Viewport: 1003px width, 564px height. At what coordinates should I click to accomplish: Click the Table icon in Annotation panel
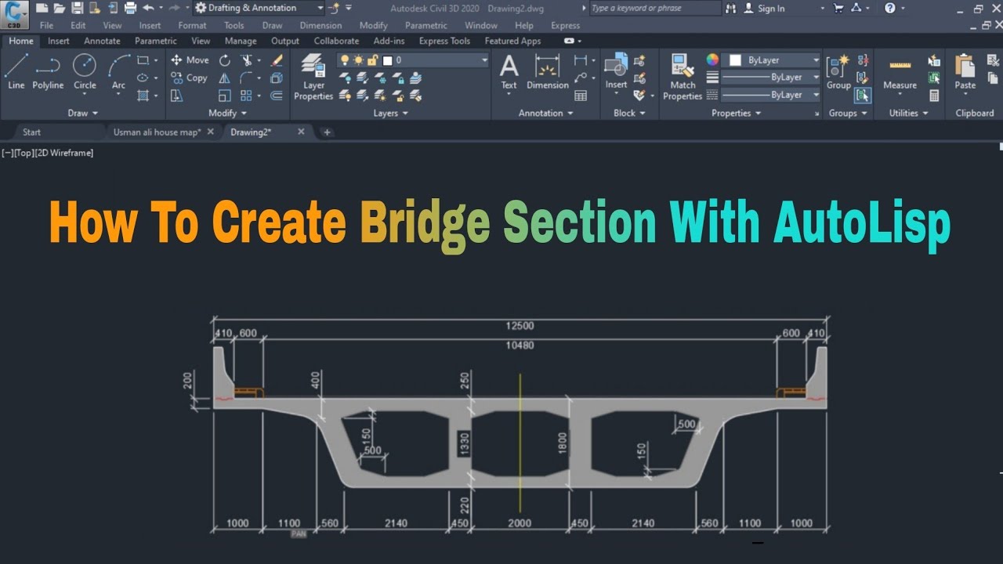pos(581,96)
